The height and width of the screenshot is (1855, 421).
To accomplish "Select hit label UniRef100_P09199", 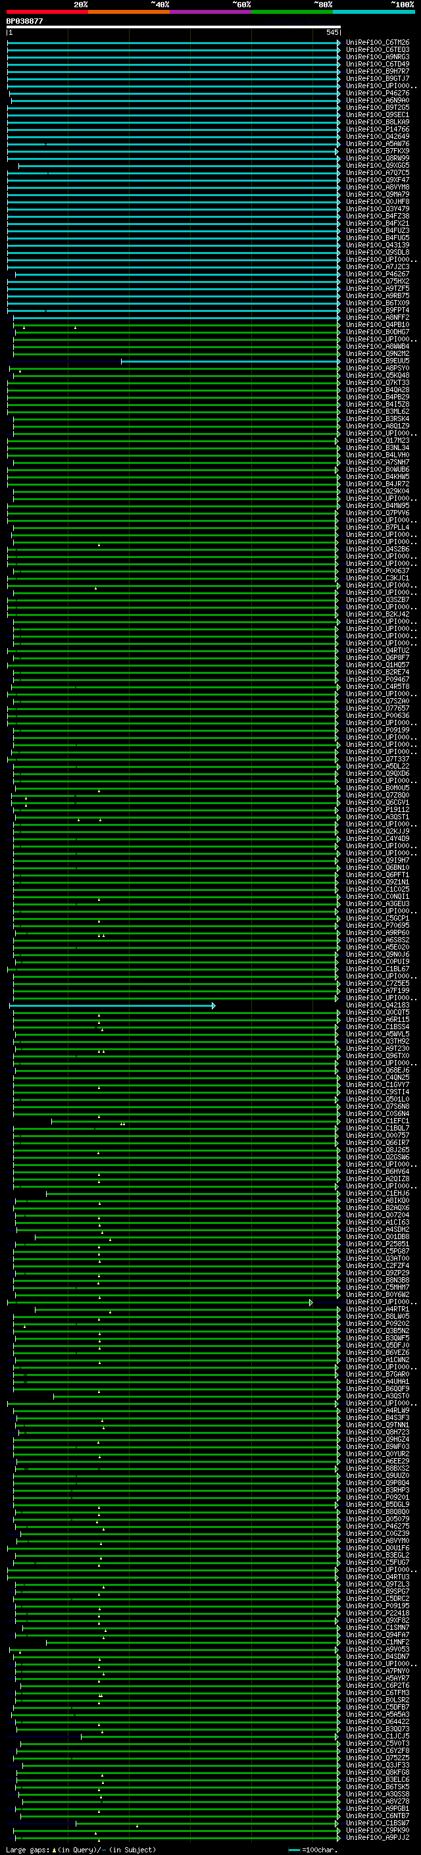I will [x=378, y=730].
